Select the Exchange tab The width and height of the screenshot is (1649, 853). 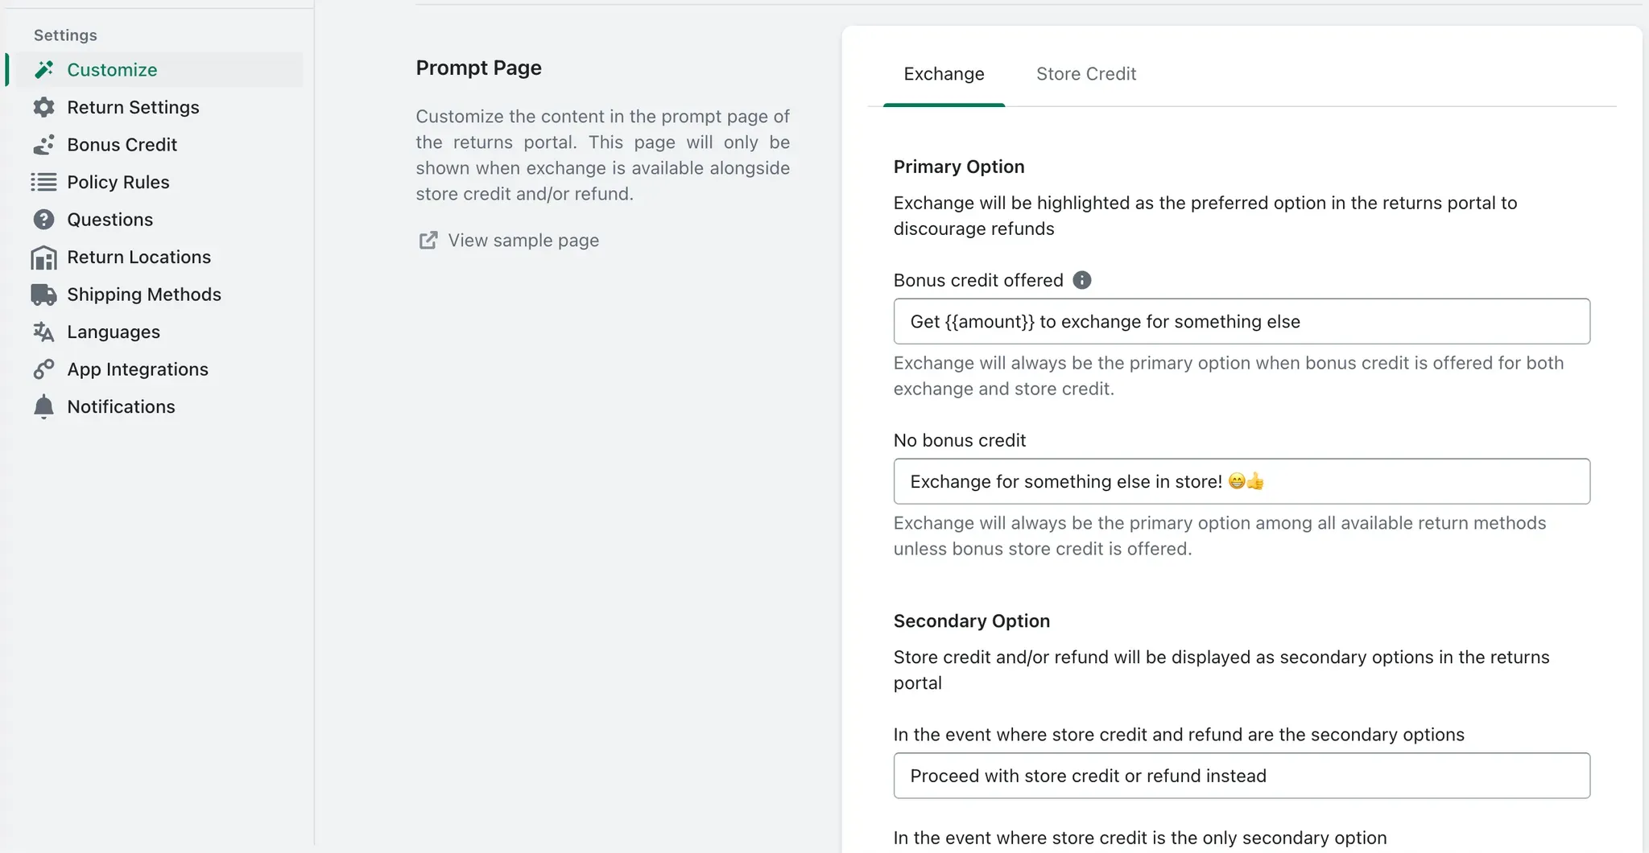click(944, 74)
